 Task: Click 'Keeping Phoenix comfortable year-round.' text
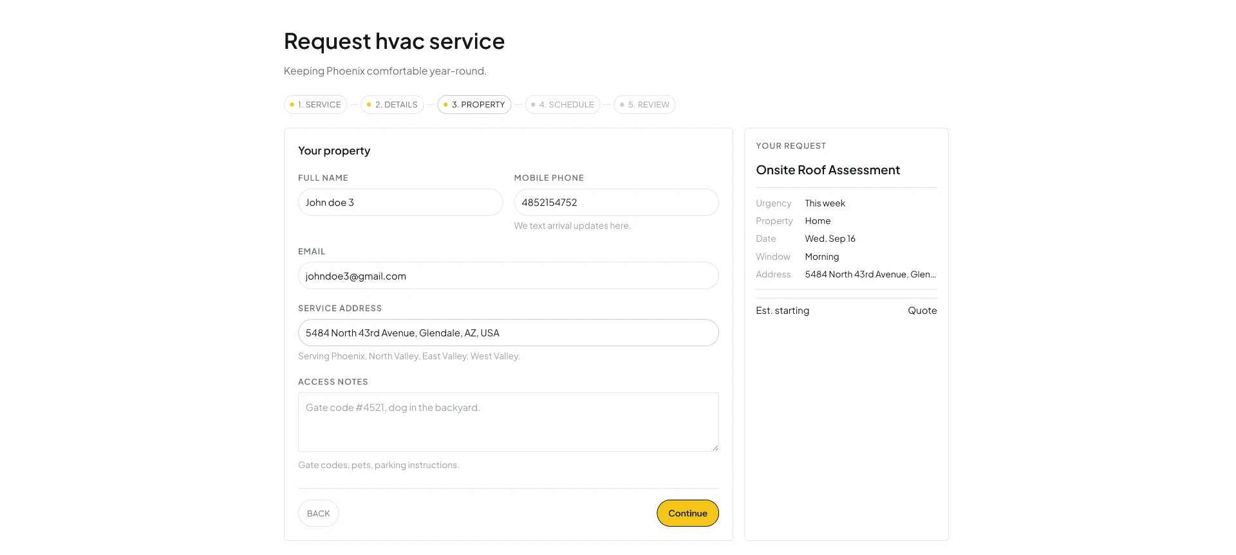[x=385, y=71]
